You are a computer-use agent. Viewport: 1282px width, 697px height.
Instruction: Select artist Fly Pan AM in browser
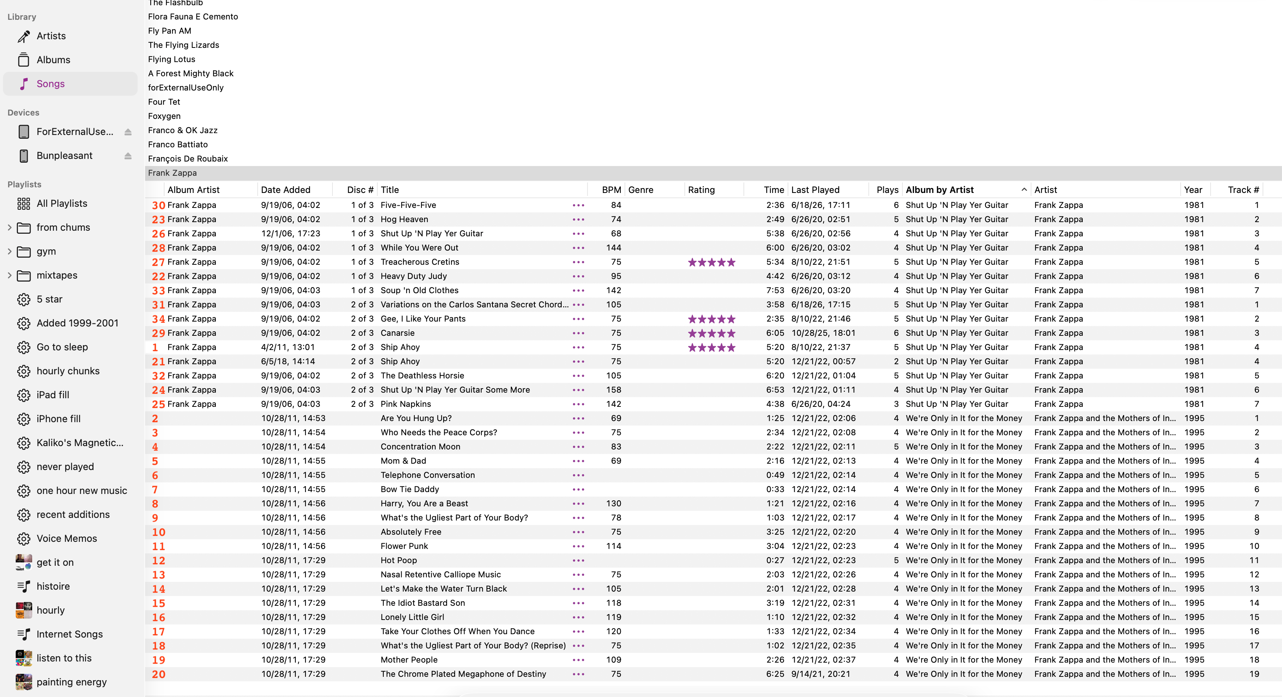click(x=170, y=31)
